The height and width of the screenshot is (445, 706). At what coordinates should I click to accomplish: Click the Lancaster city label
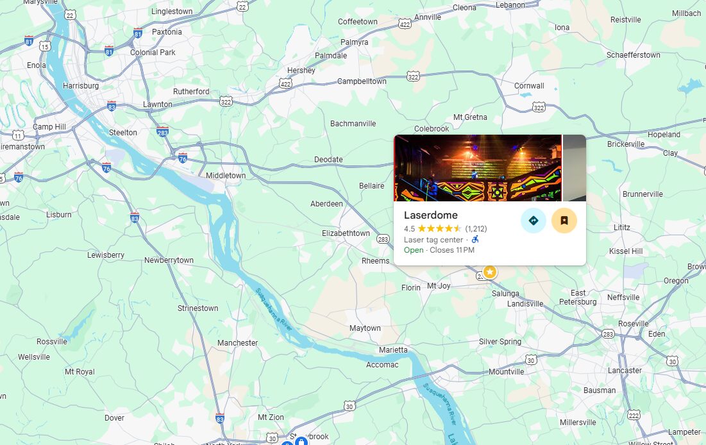[x=625, y=370]
